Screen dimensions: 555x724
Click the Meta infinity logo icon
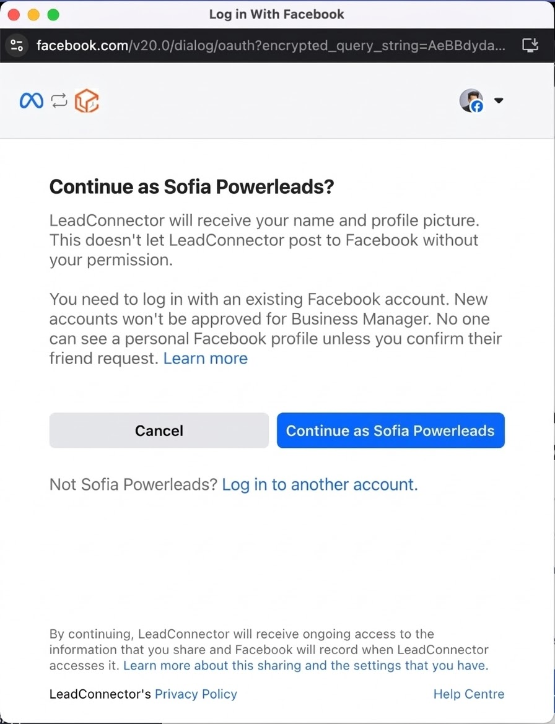[x=32, y=100]
